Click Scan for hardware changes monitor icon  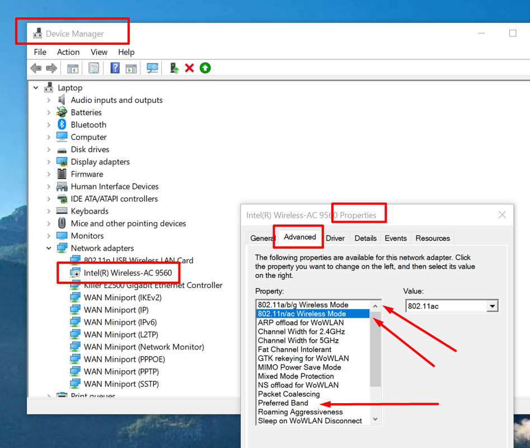point(152,68)
